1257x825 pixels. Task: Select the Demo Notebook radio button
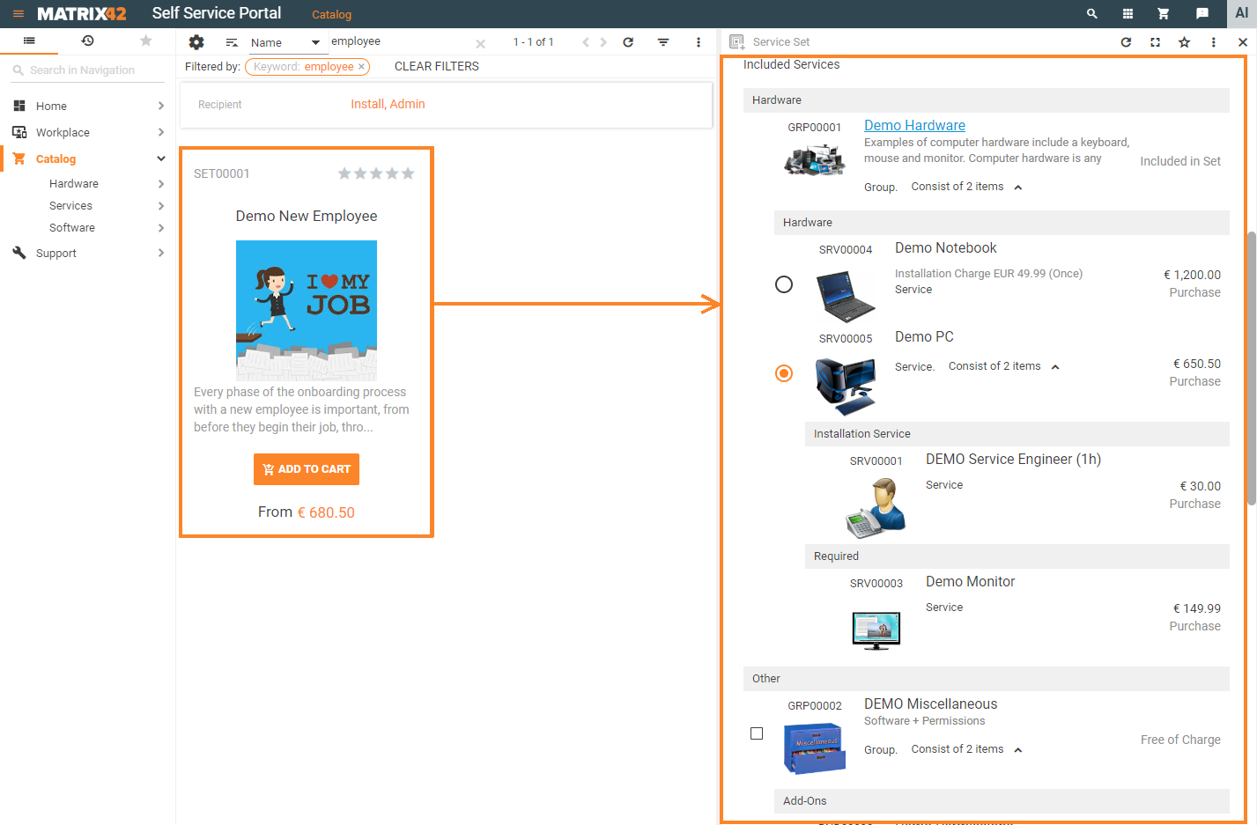pos(783,284)
